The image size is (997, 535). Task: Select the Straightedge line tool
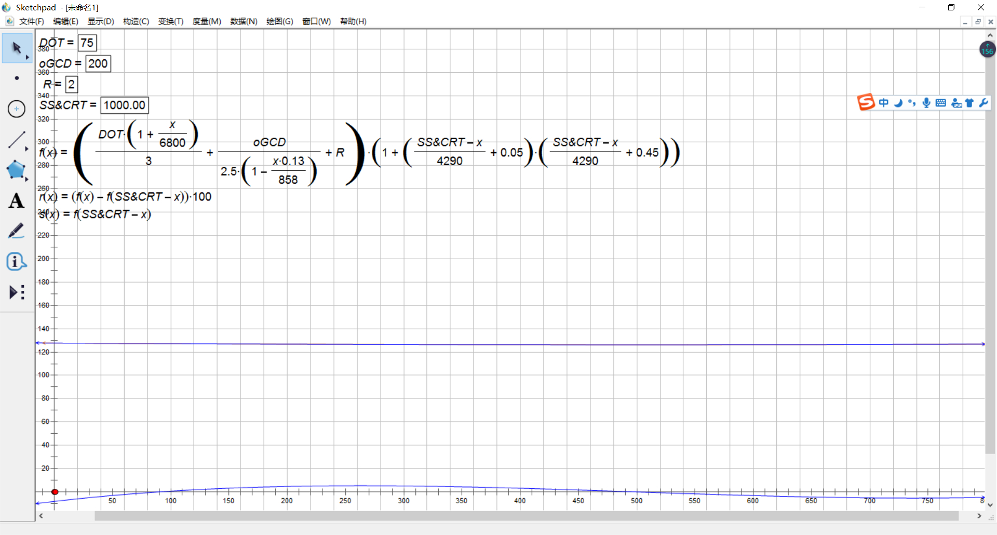(17, 140)
